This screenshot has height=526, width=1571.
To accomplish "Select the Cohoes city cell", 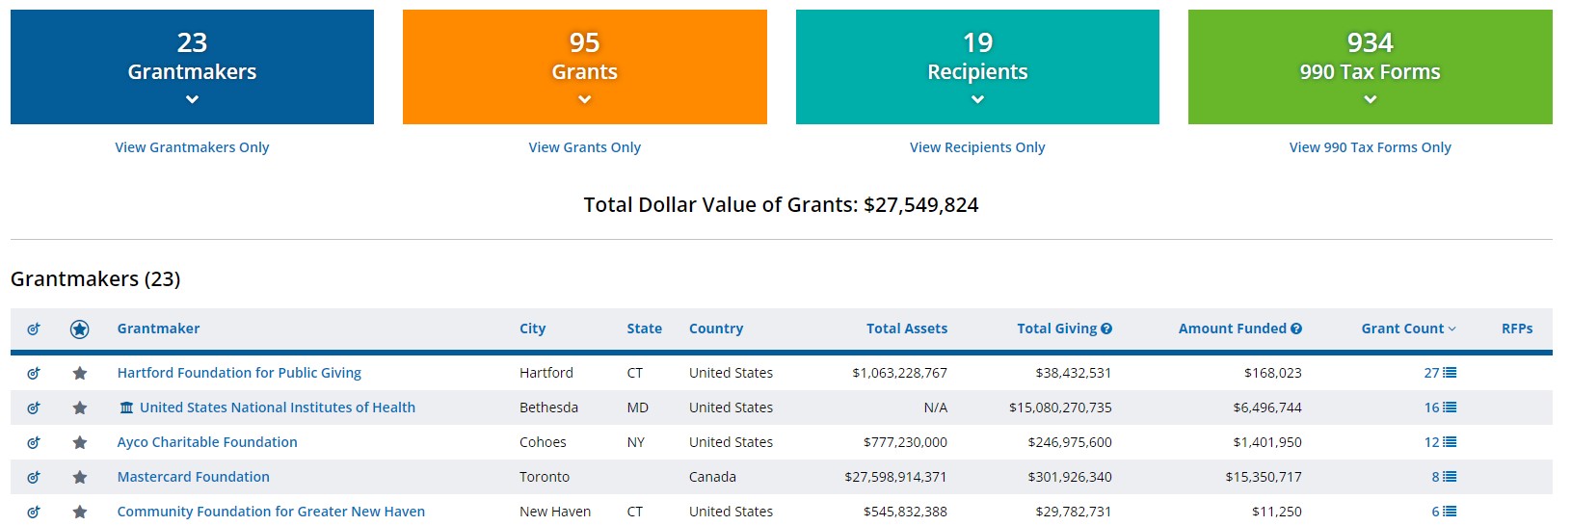I will pyautogui.click(x=543, y=442).
